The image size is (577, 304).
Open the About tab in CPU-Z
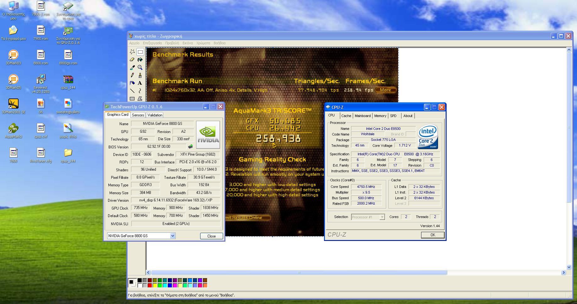[408, 116]
